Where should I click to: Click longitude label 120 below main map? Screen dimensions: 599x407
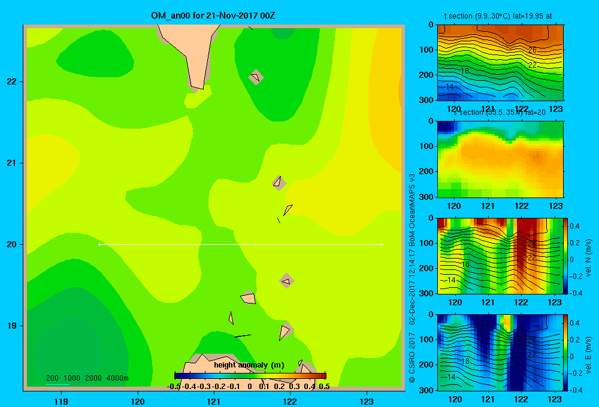138,401
